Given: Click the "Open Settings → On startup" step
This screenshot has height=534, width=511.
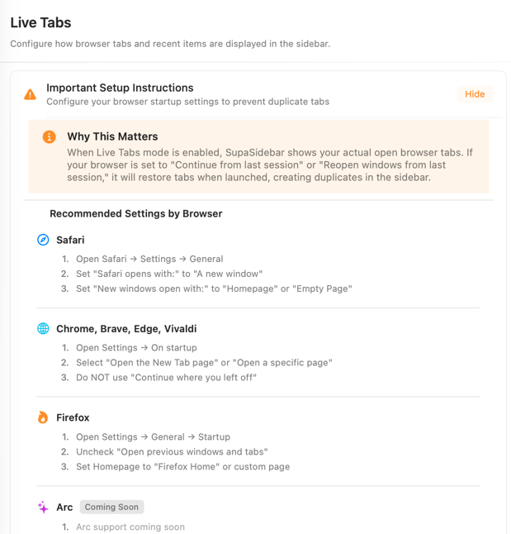Looking at the screenshot, I should click(136, 348).
